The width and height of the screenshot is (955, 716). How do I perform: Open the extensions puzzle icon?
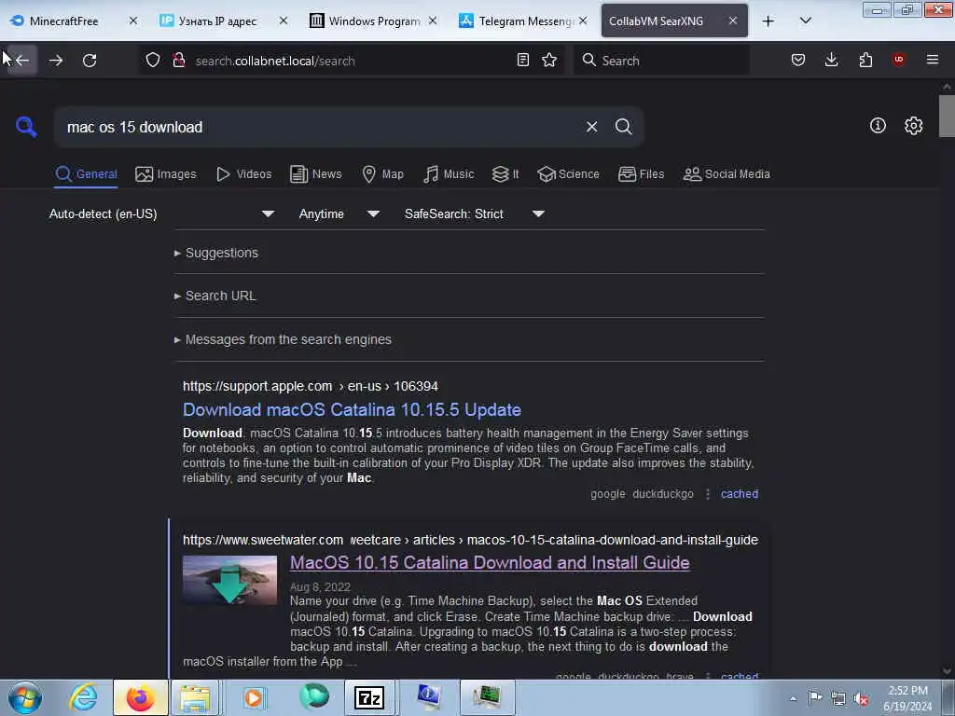click(x=865, y=60)
